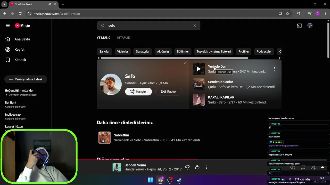
Task: Start Sefo Radyo station
Action: [x=169, y=92]
